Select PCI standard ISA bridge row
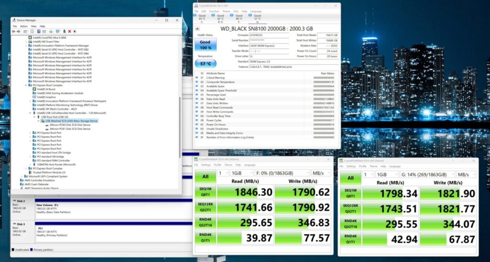The width and height of the screenshot is (490, 262). click(x=50, y=156)
